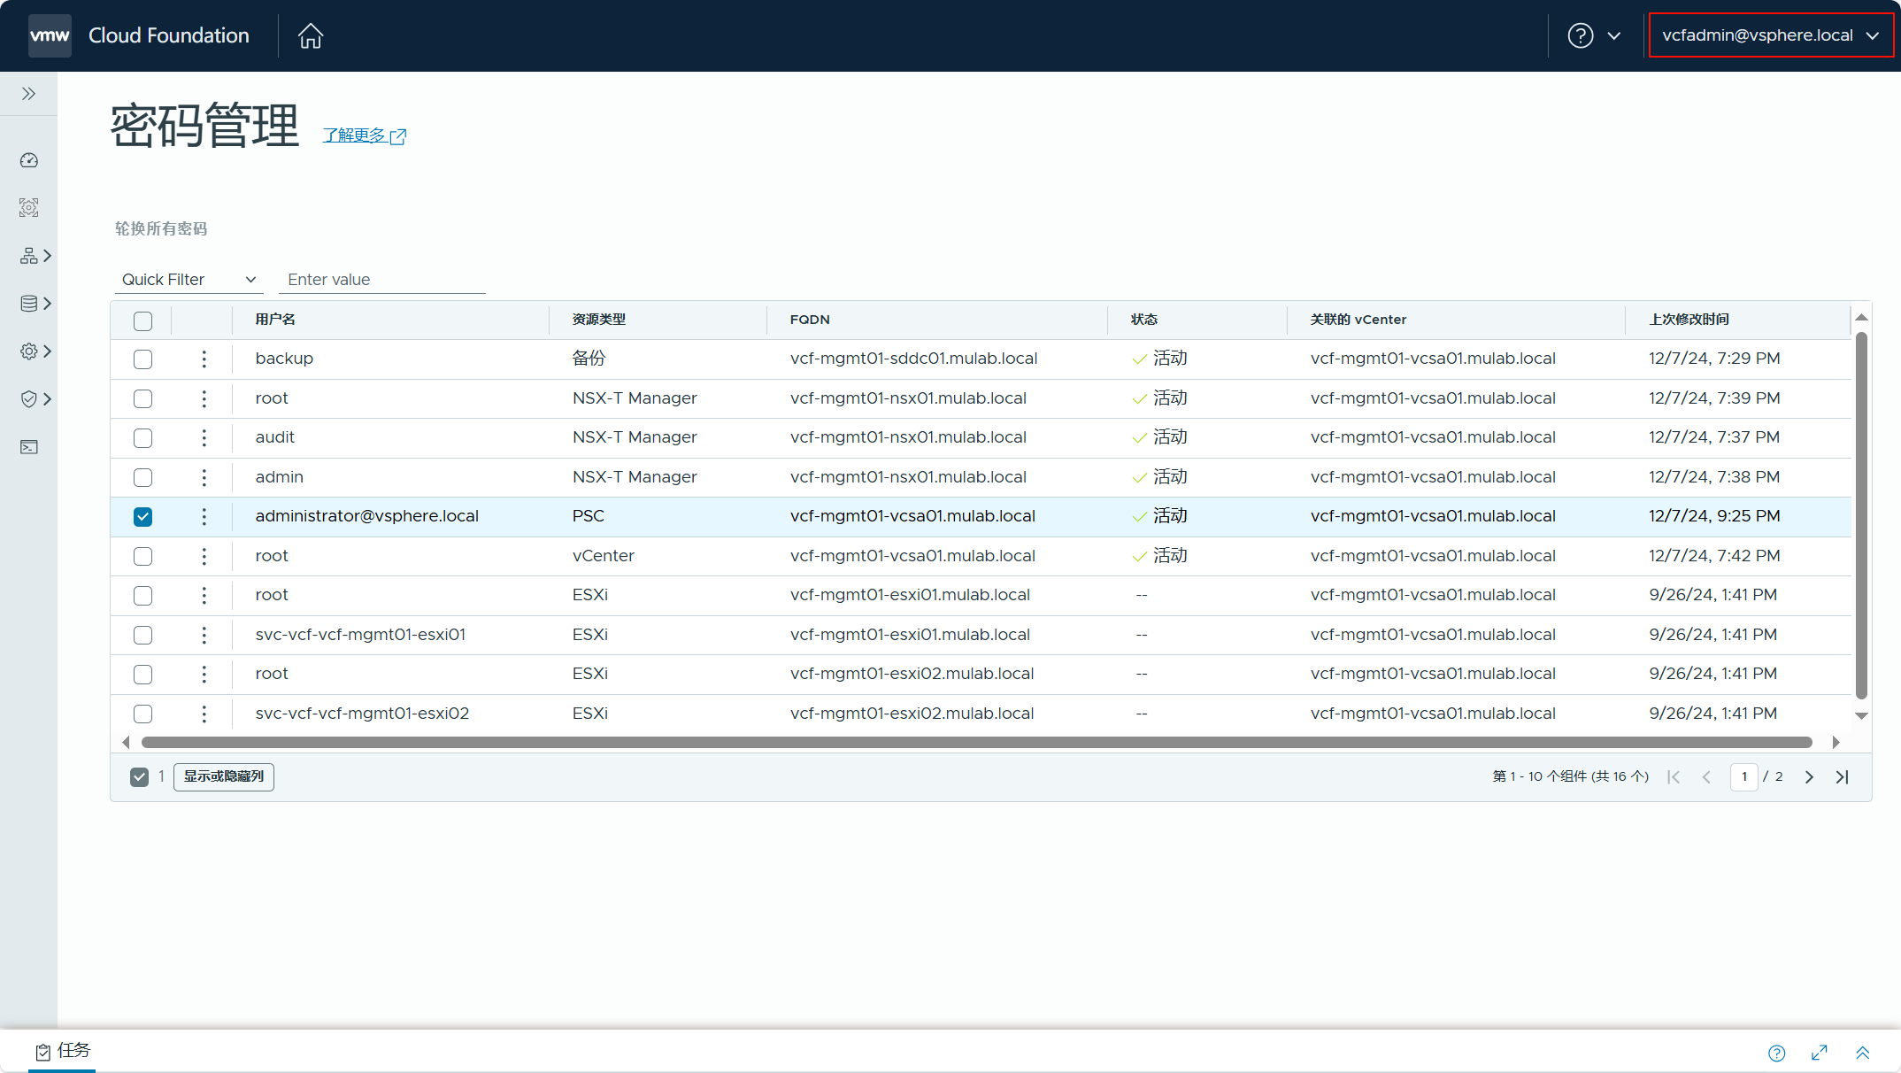Expand the lifecycle sidebar chevron

click(x=48, y=304)
